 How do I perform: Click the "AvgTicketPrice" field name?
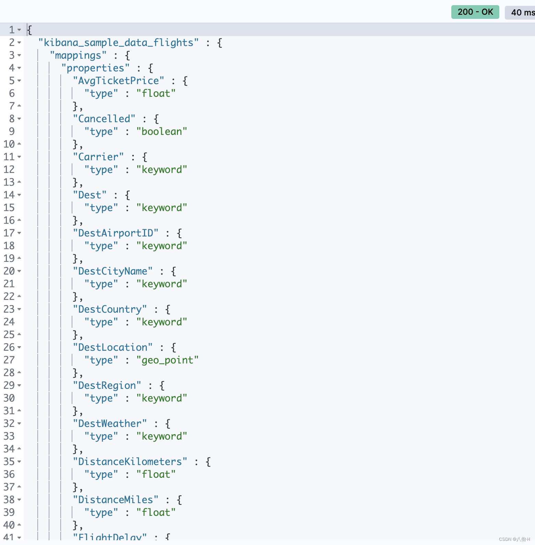tap(118, 81)
